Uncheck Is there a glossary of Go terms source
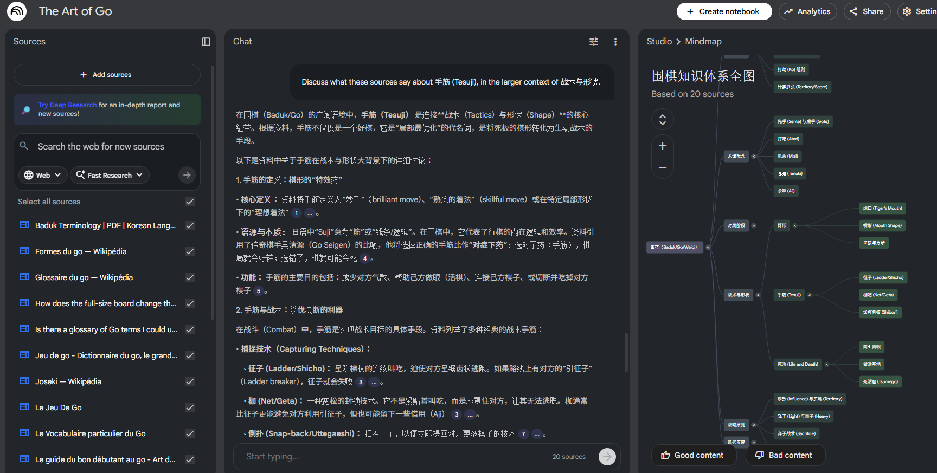The width and height of the screenshot is (937, 473). pyautogui.click(x=190, y=329)
